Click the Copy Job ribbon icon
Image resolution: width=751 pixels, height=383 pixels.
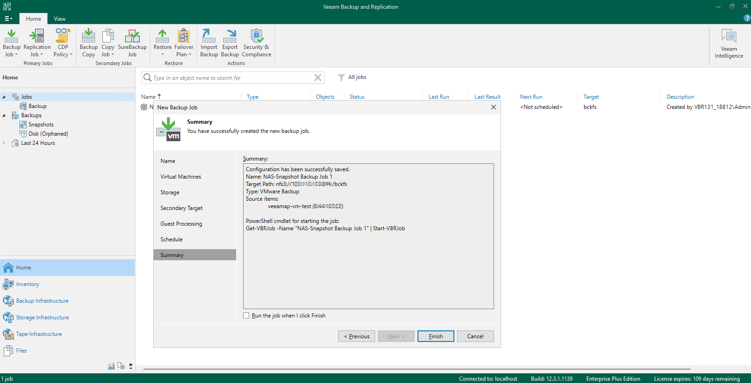click(x=108, y=36)
